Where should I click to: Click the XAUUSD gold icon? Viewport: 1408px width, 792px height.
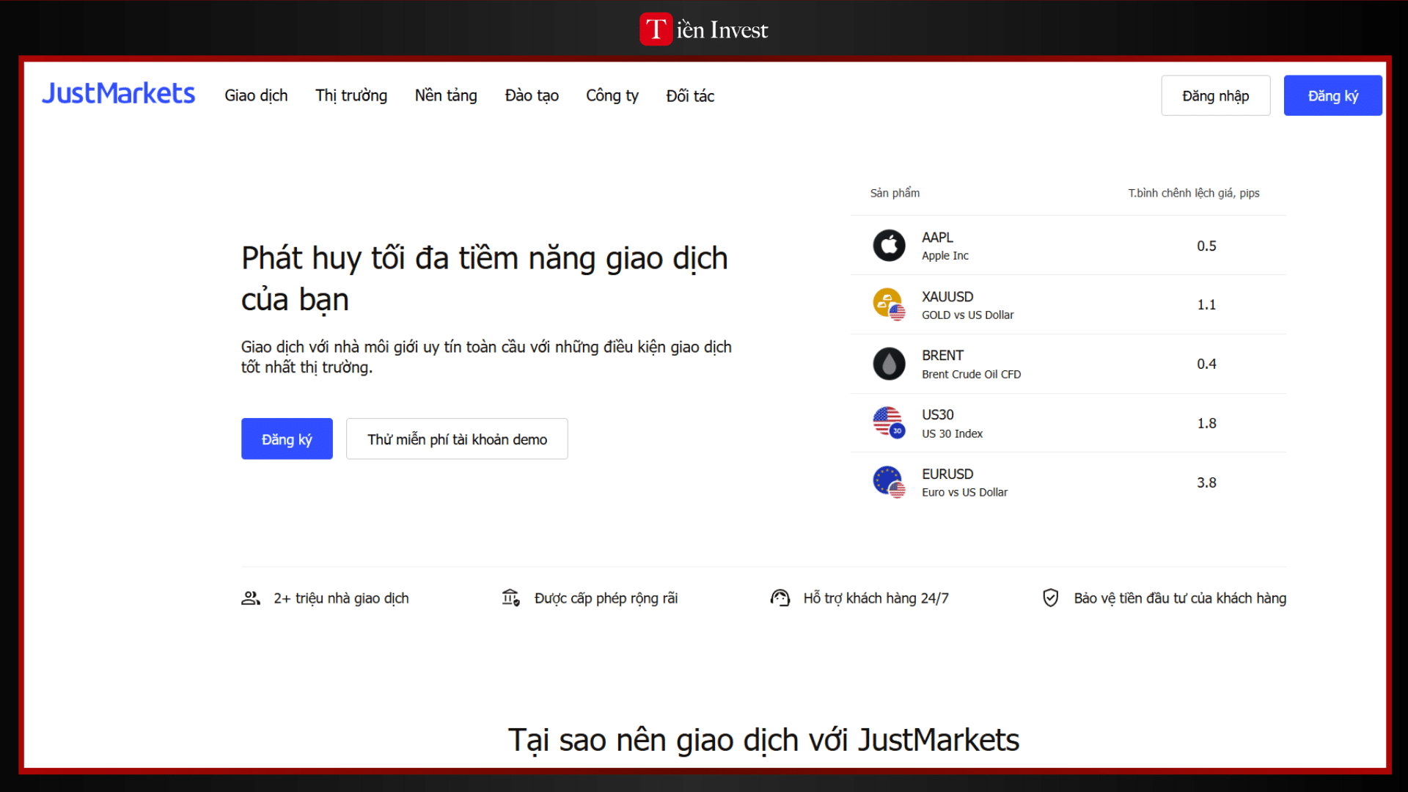(888, 304)
